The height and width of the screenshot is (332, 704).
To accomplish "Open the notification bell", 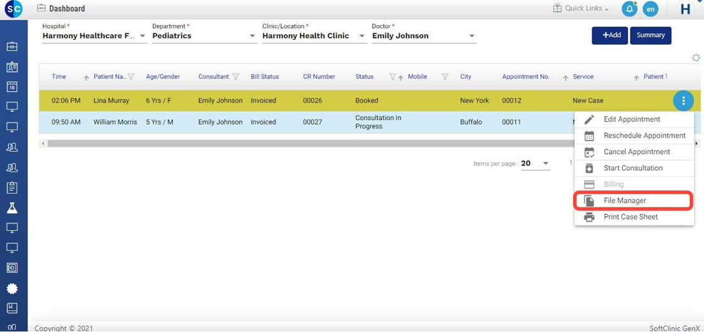I will tap(629, 9).
